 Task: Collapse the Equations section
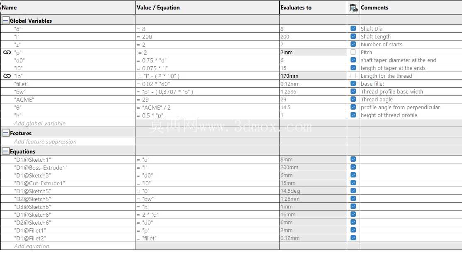click(x=6, y=151)
